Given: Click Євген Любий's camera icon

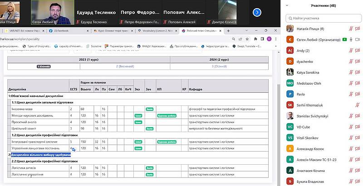Looking at the screenshot, I should 358,40.
